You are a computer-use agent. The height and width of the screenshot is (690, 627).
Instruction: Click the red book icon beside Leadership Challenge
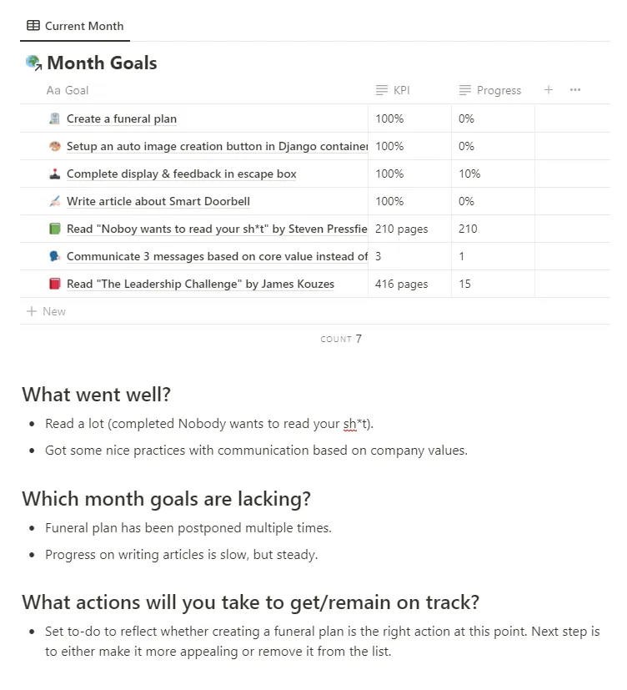(x=55, y=284)
